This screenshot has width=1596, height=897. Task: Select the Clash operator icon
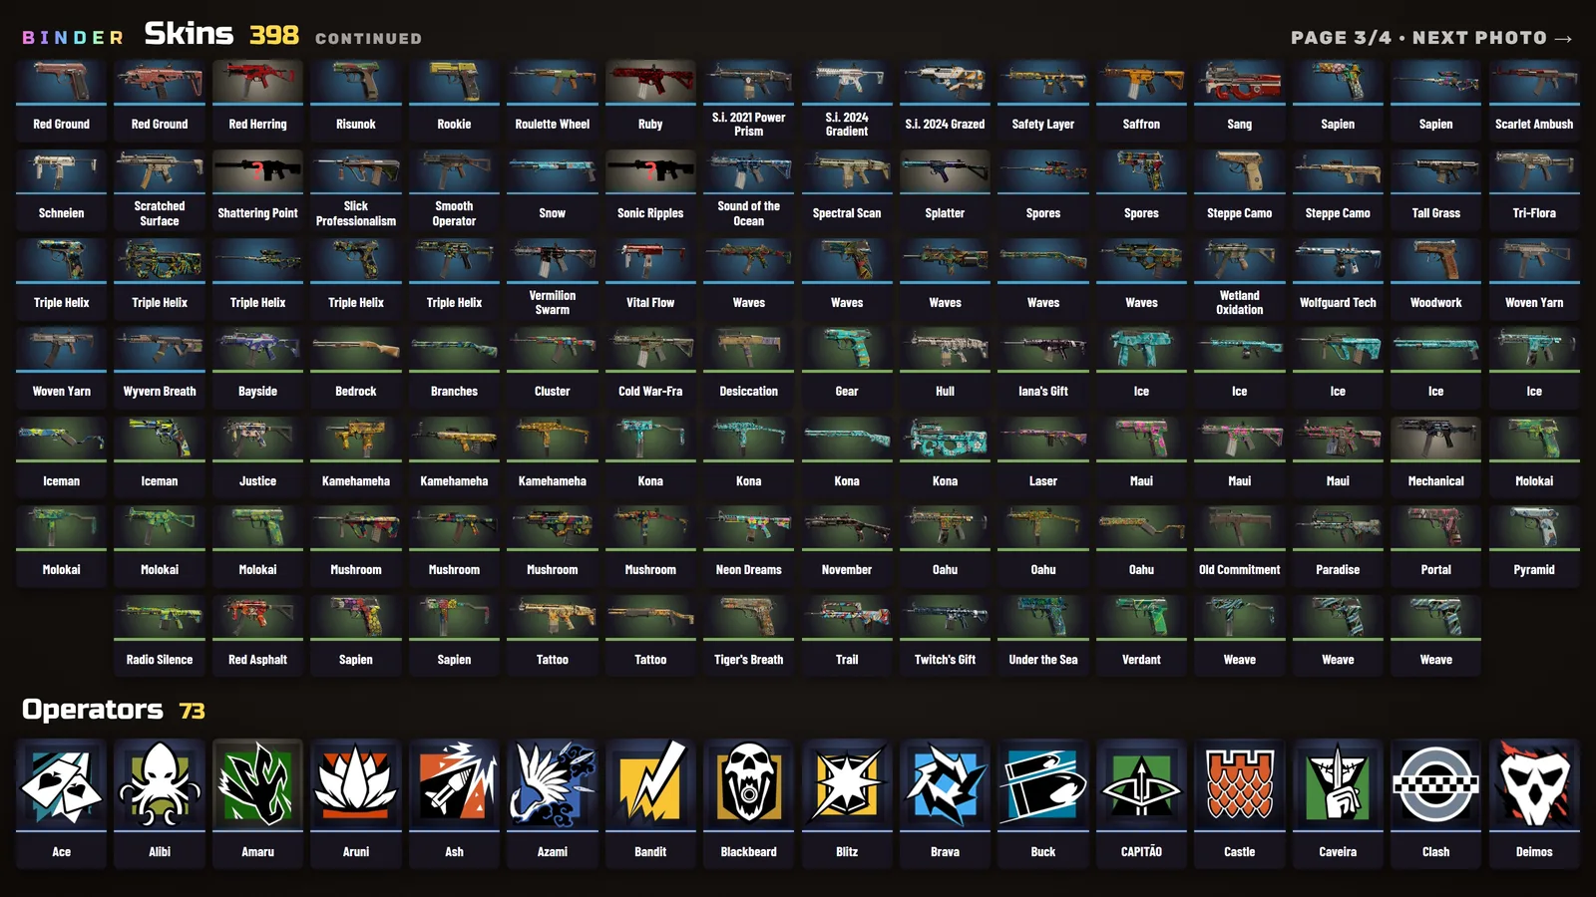(x=1436, y=784)
